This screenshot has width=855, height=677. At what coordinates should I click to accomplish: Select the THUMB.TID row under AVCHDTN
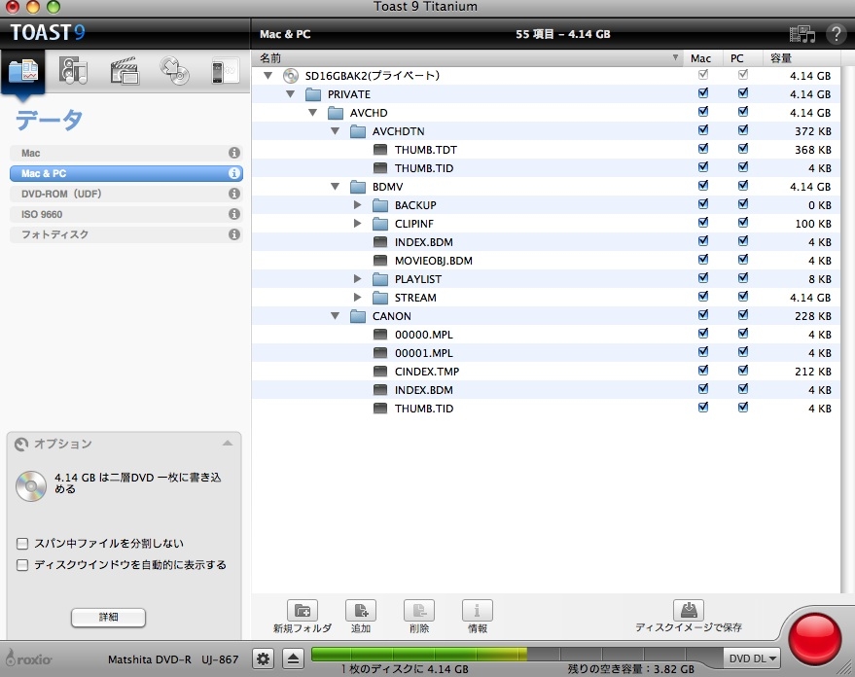pyautogui.click(x=546, y=168)
